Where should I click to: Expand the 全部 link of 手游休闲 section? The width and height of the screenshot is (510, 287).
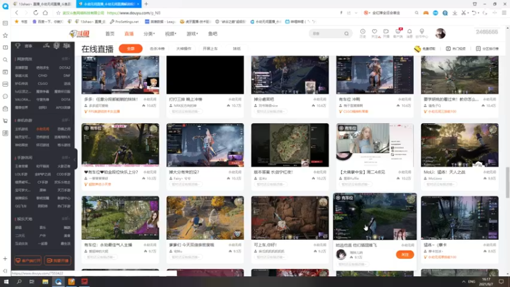pyautogui.click(x=66, y=158)
